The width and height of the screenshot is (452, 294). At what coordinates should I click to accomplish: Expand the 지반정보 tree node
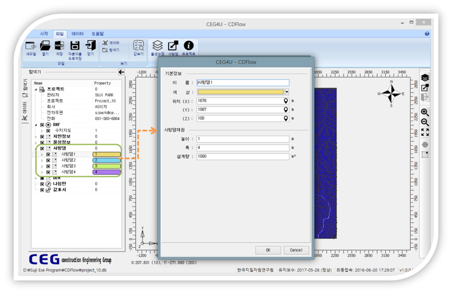(36, 136)
